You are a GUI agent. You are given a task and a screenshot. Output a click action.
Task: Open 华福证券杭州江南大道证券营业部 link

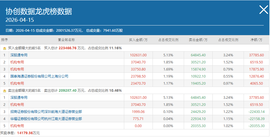[x=46, y=119]
